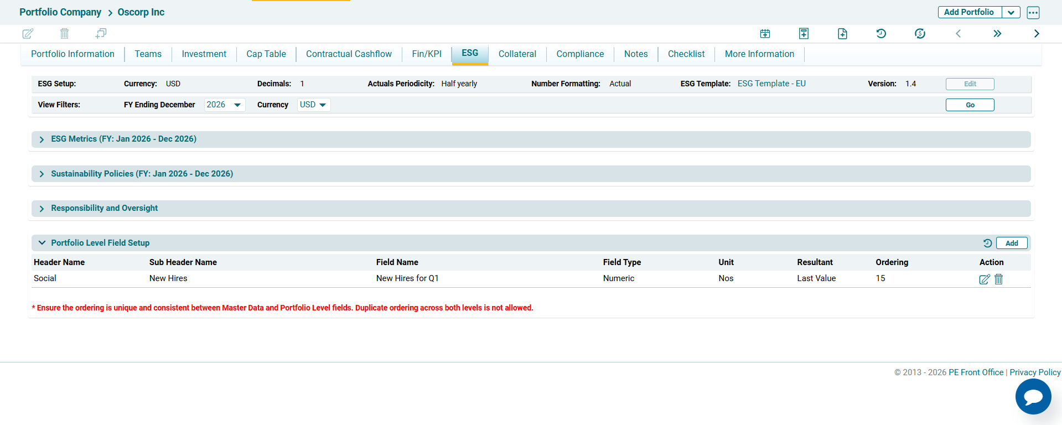Click the clone portfolio icon in toolbar
1062x425 pixels.
pyautogui.click(x=101, y=34)
